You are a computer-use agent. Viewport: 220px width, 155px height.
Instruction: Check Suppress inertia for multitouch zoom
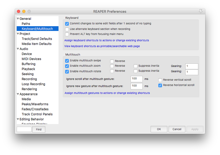[x=136, y=66]
